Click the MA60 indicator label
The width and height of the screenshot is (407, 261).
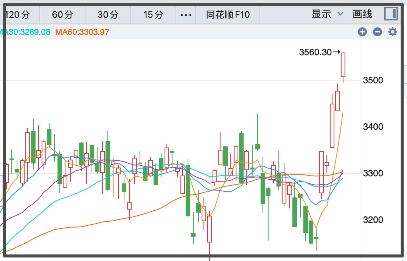click(x=82, y=32)
